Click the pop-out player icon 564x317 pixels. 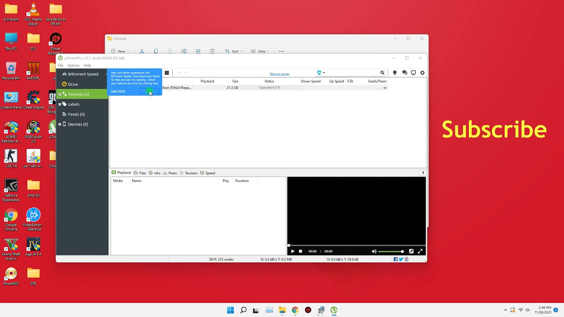pyautogui.click(x=411, y=251)
